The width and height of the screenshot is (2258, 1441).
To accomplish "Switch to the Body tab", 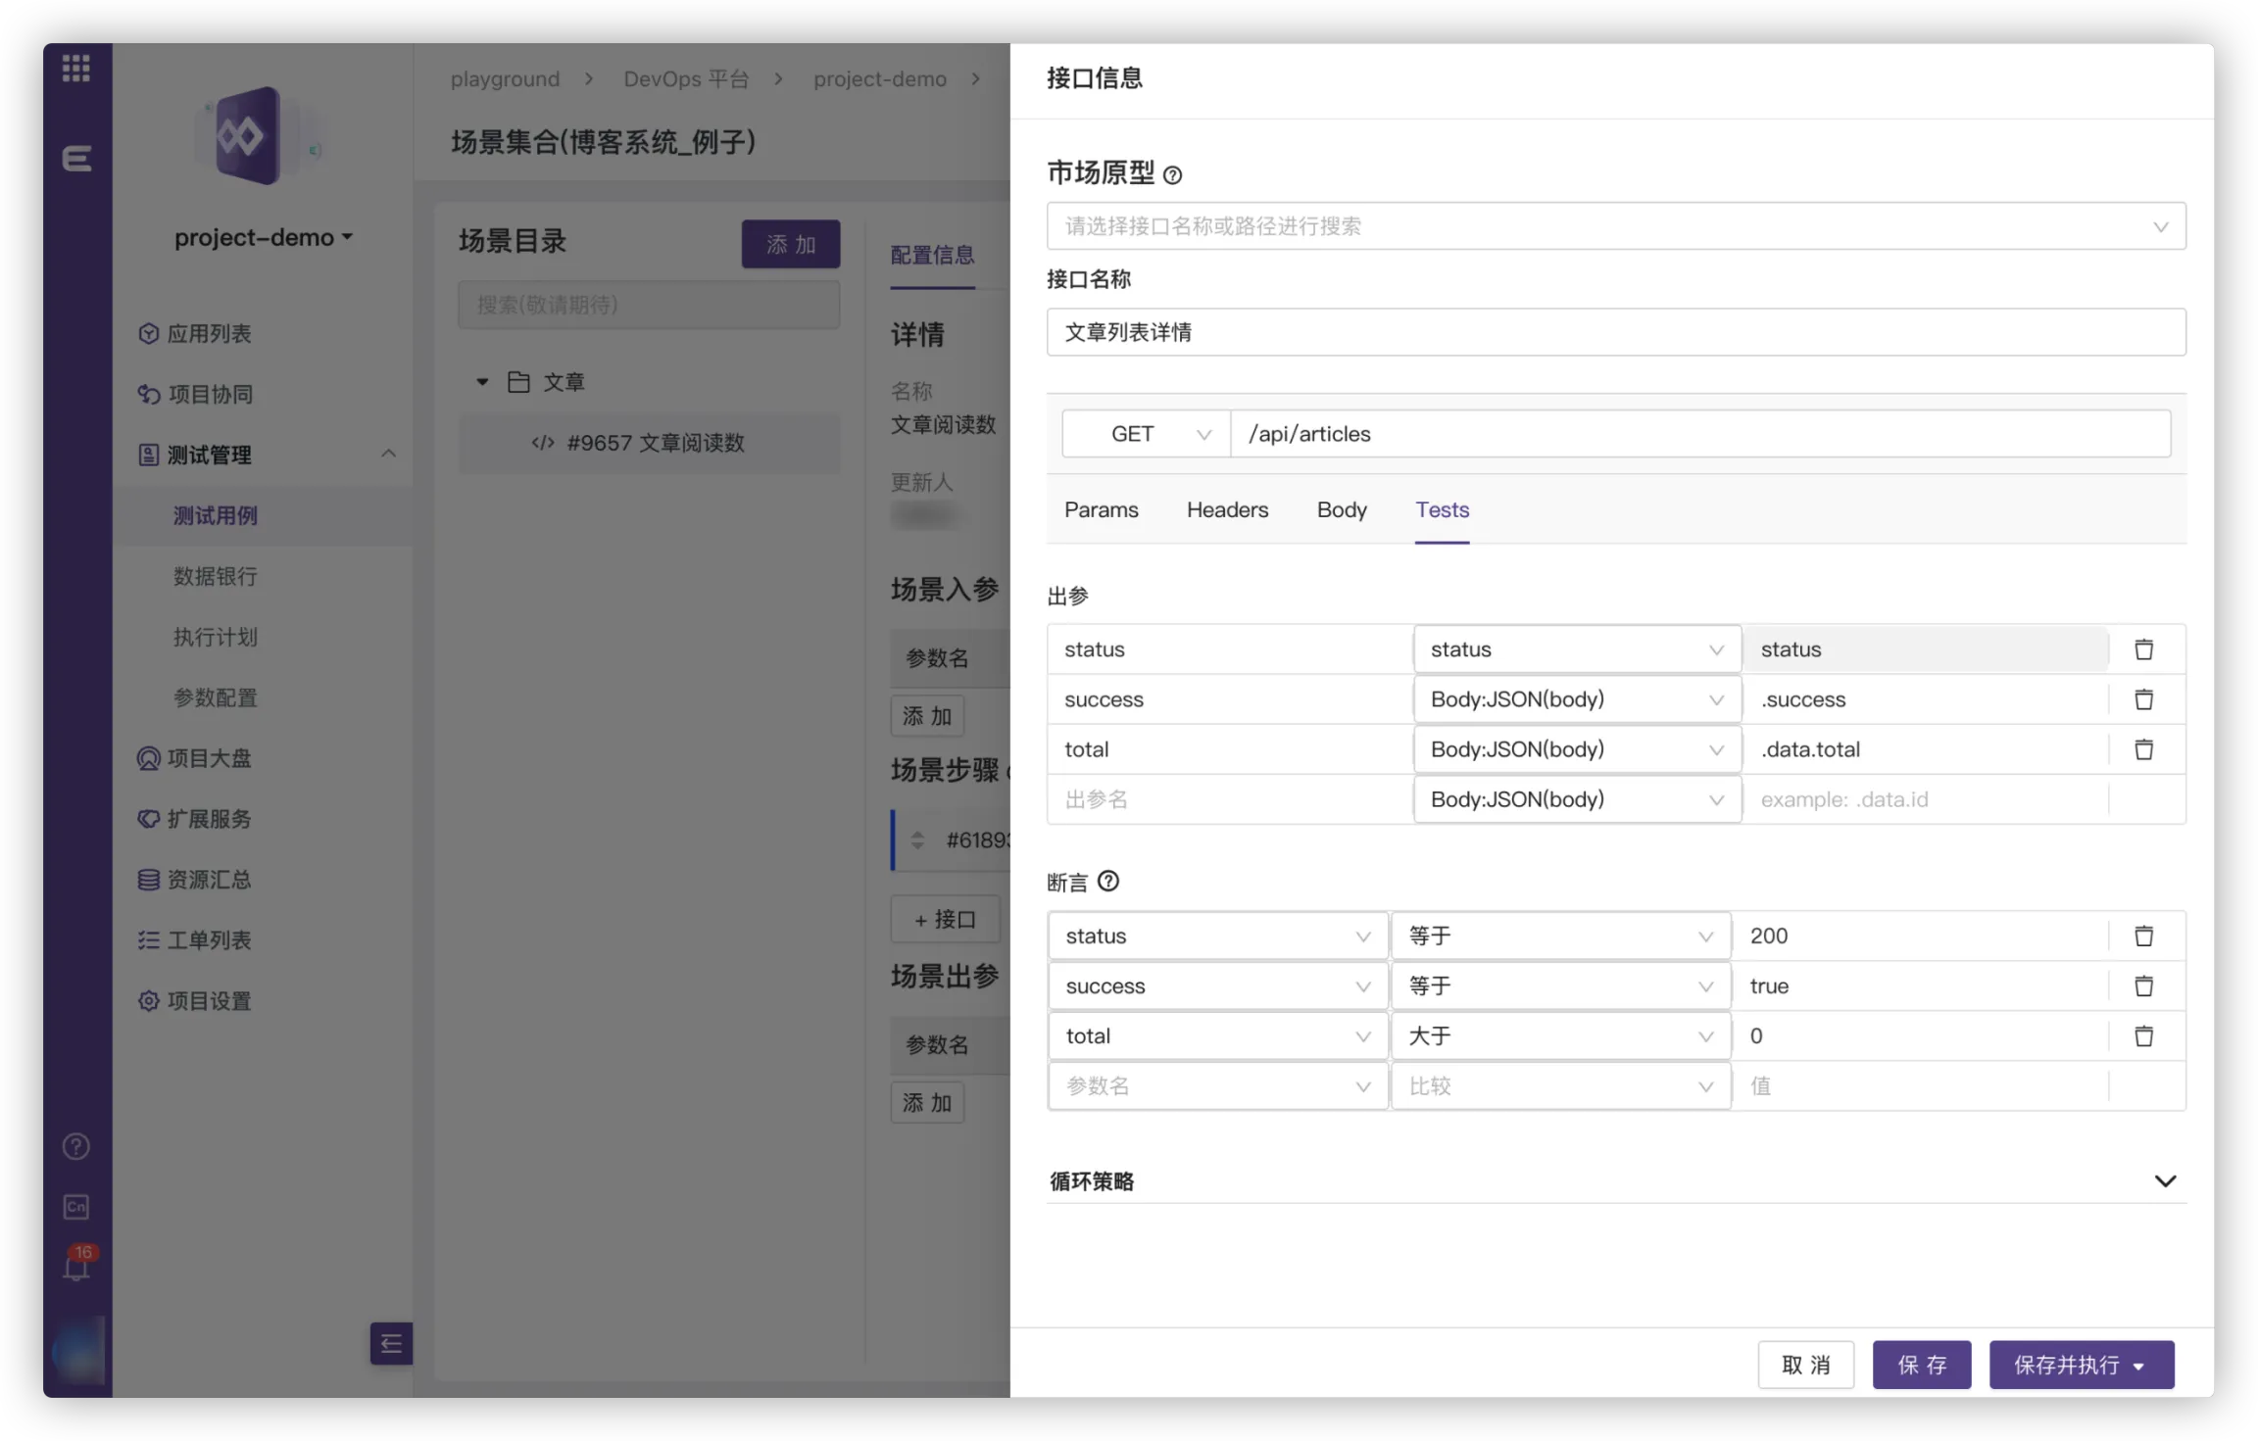I will [x=1341, y=509].
